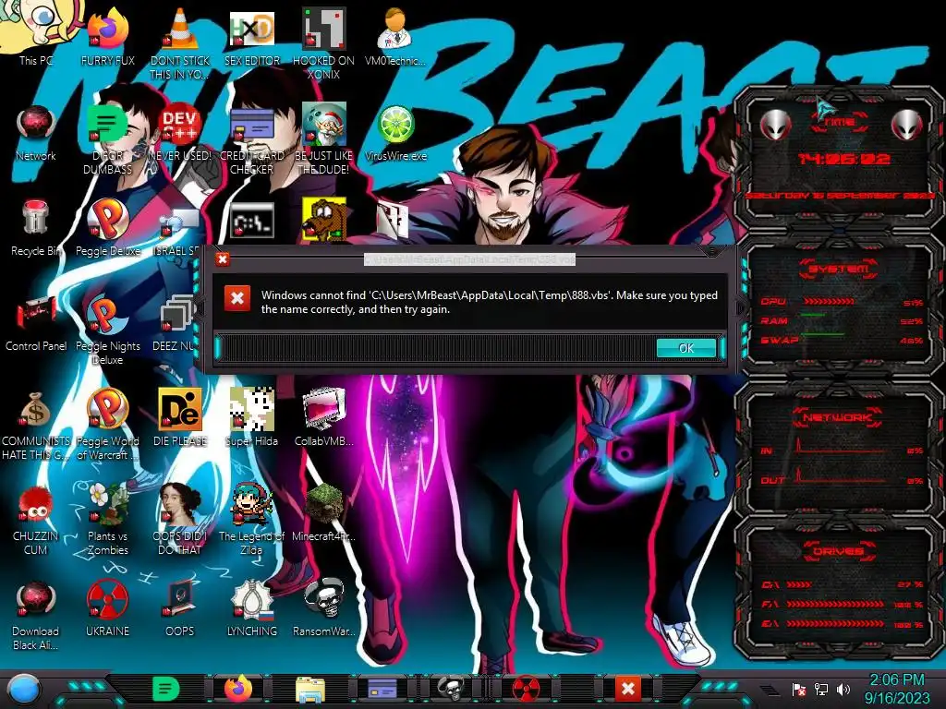
Task: Close the error dialog with its red X
Action: [223, 259]
